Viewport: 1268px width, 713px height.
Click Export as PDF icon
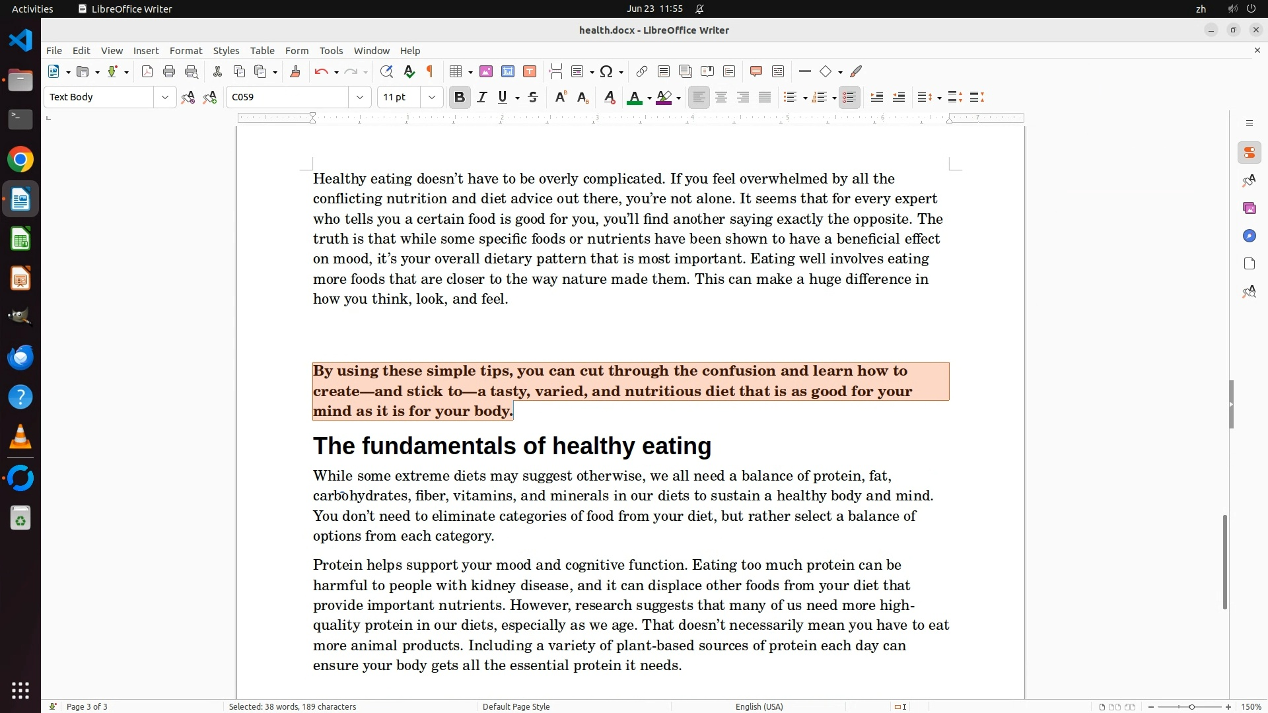point(147,72)
